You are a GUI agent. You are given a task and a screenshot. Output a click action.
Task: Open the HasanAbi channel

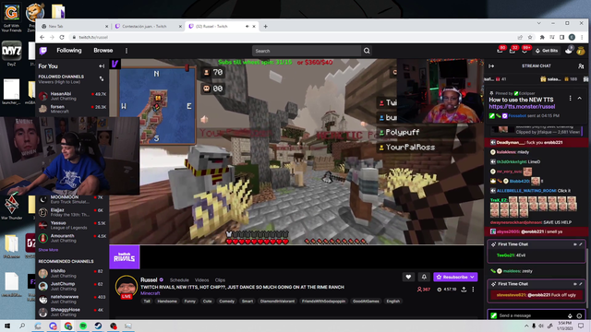click(72, 96)
